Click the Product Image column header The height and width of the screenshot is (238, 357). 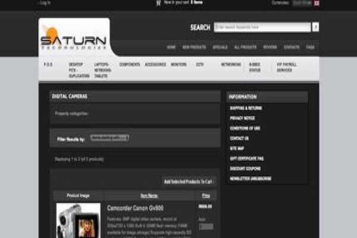78,196
